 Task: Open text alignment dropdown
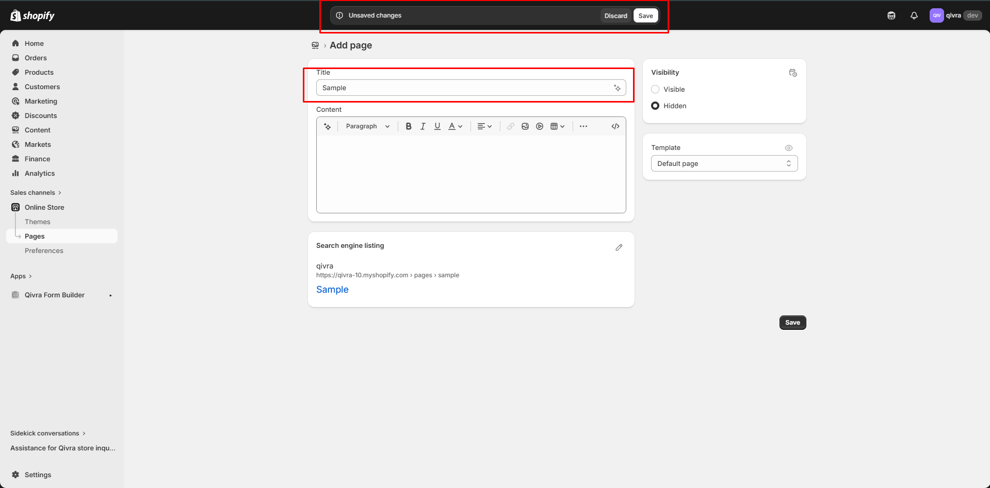(484, 126)
